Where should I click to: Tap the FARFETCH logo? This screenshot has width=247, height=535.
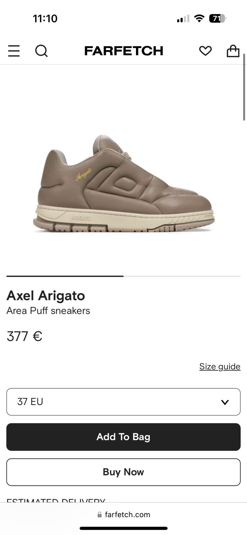[123, 51]
